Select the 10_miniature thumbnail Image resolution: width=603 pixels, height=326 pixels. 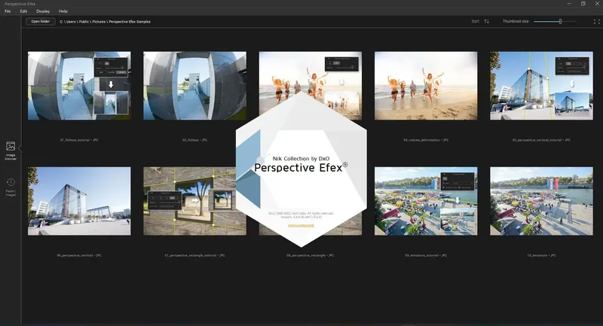point(541,201)
